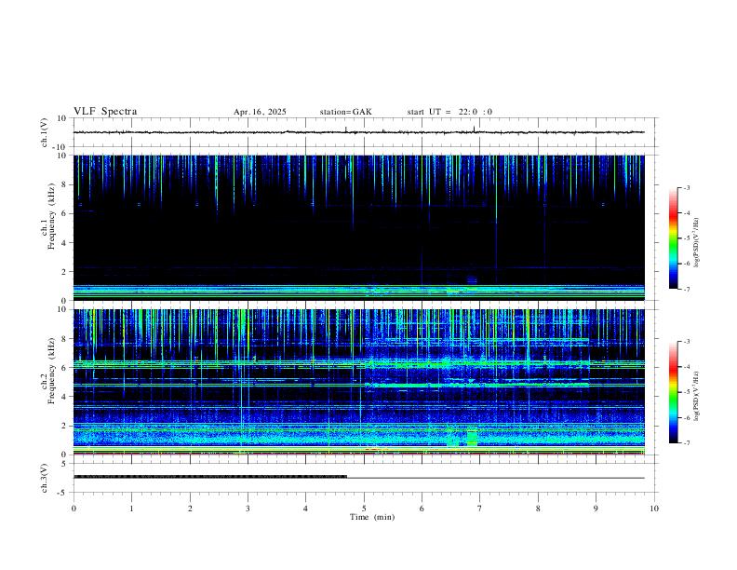Image resolution: width=737 pixels, height=570 pixels.
Task: Click the bright green burst near 7 min in ch.2
Action: coord(472,438)
